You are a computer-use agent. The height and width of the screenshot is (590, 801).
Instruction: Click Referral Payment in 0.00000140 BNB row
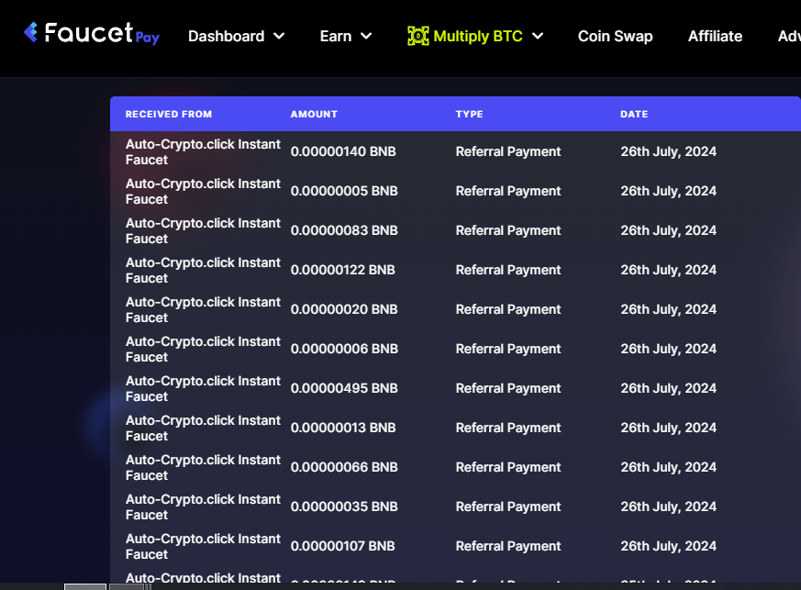click(x=508, y=151)
